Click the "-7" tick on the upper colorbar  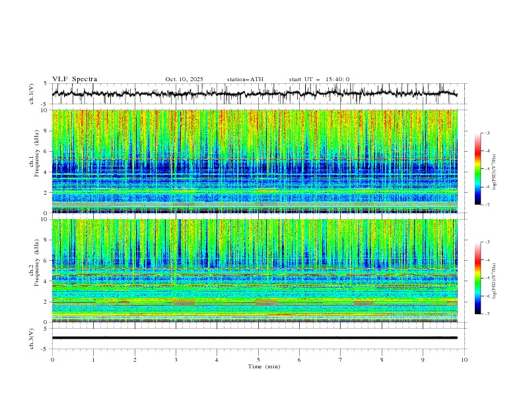487,205
